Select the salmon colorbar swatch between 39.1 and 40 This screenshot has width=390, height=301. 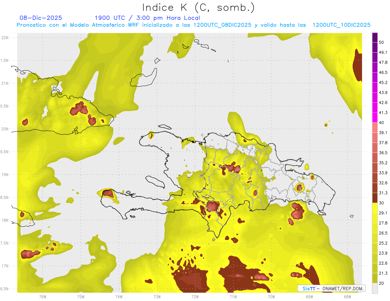(375, 128)
